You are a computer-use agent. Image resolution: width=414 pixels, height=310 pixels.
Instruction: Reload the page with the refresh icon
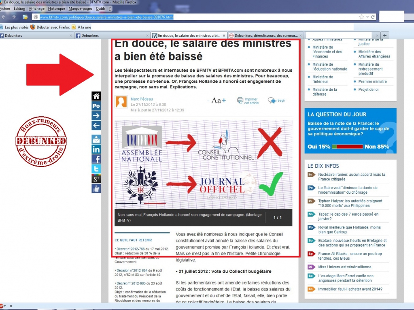point(373,17)
